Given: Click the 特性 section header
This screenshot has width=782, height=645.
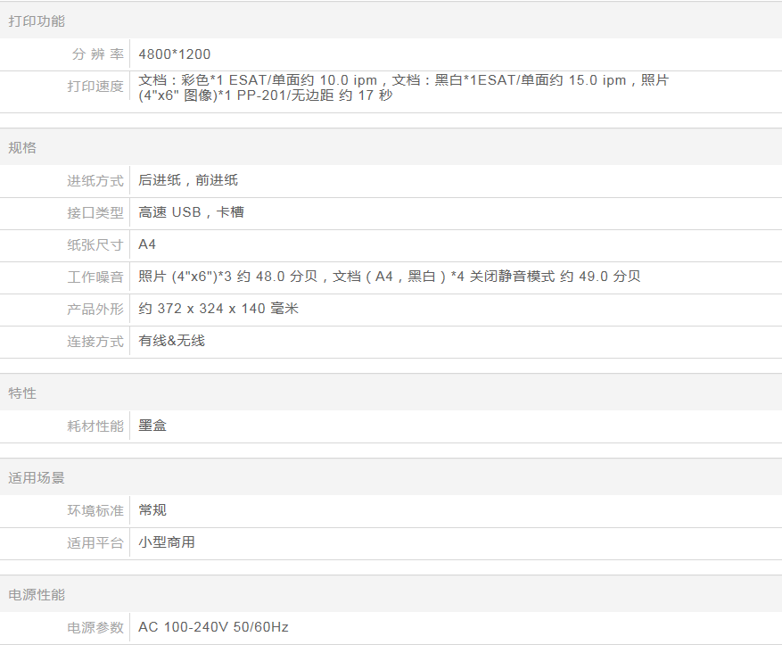Looking at the screenshot, I should 22,393.
